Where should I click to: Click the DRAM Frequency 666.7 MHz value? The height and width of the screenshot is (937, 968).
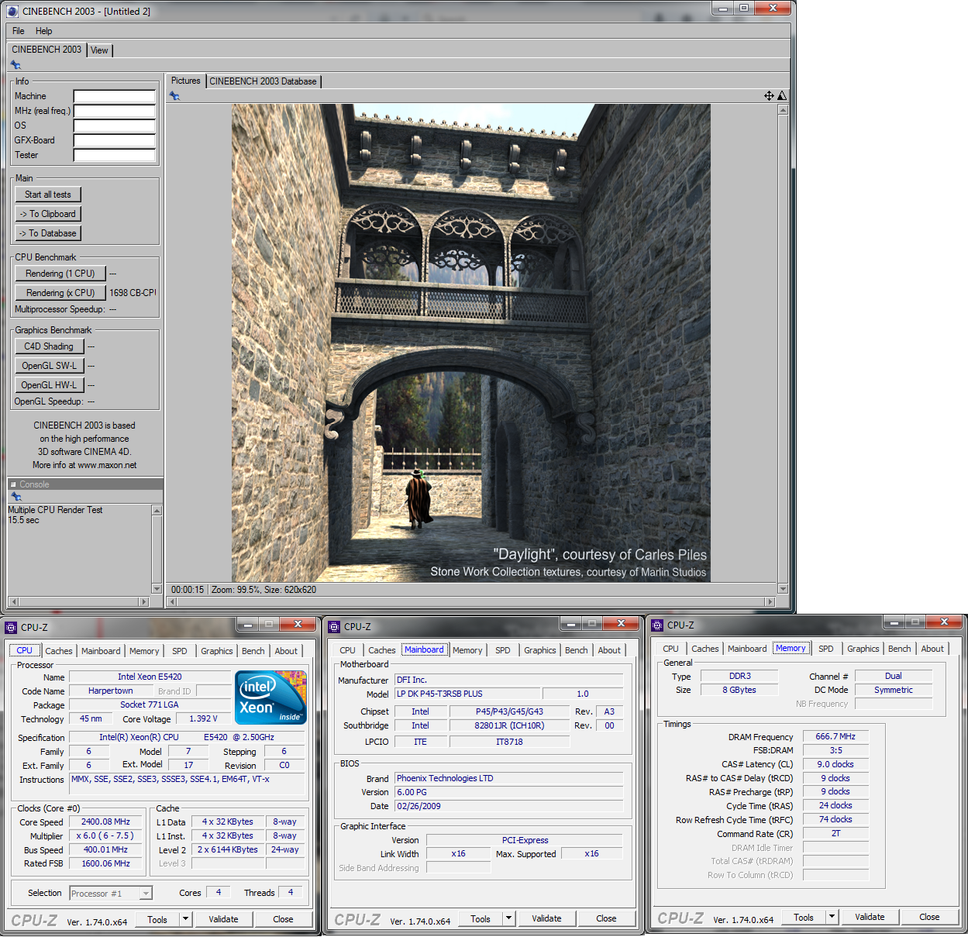(x=835, y=737)
